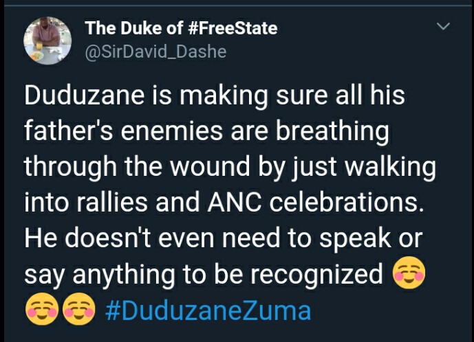This screenshot has height=342, width=474.
Task: Open the #DuduzaneZuma hashtag link
Action: click(208, 311)
